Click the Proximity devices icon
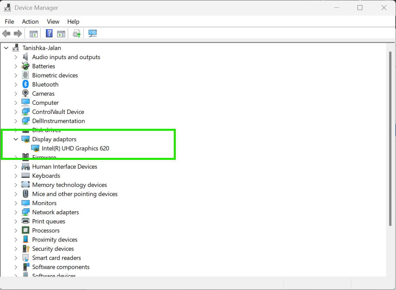Screen dimensions: 396x290 (x=25, y=239)
